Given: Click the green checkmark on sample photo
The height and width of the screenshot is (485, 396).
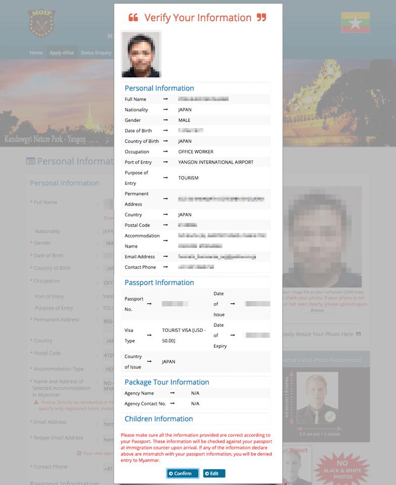Looking at the screenshot, I should (x=330, y=416).
